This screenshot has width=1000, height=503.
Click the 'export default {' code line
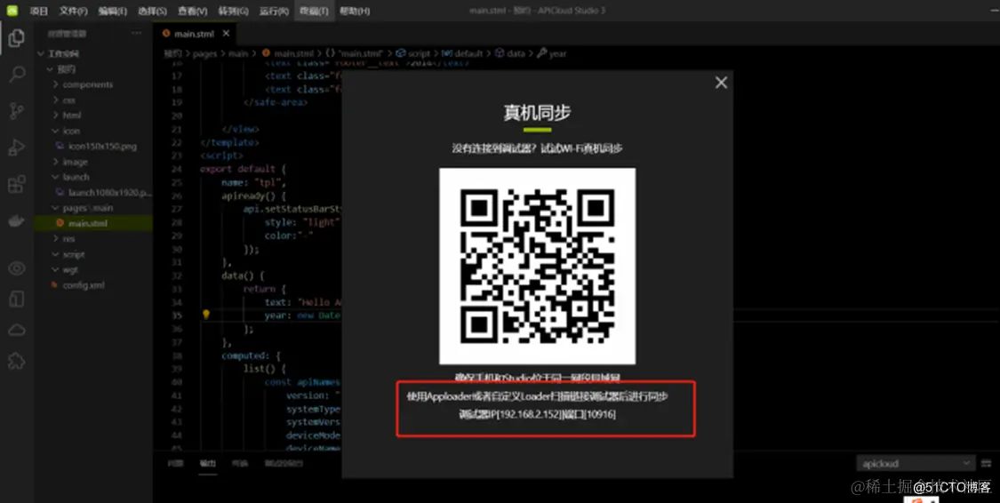coord(244,169)
